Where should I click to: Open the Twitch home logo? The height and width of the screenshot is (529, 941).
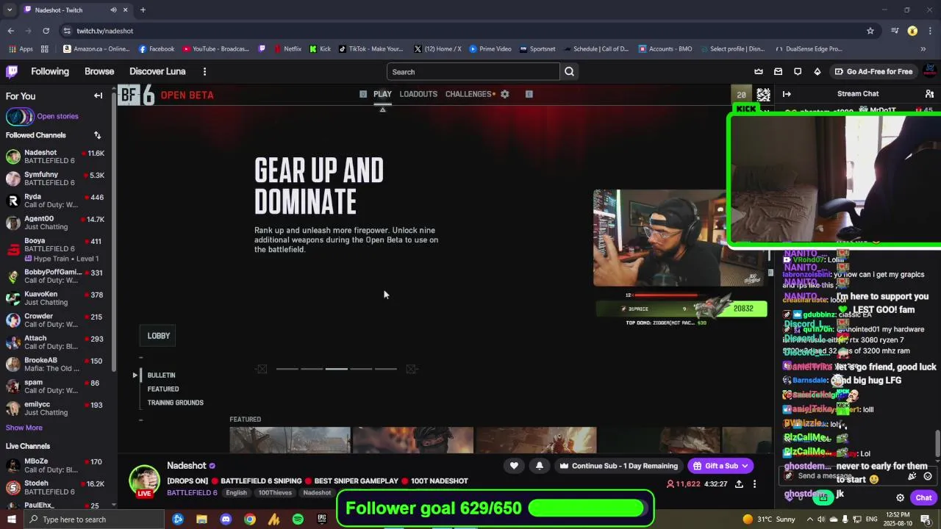[12, 71]
